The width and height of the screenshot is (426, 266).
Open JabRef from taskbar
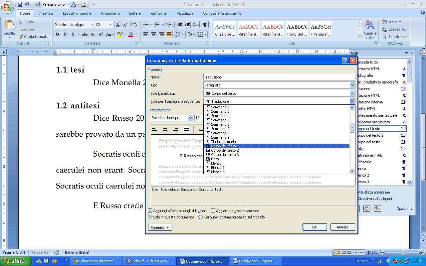[x=149, y=261]
